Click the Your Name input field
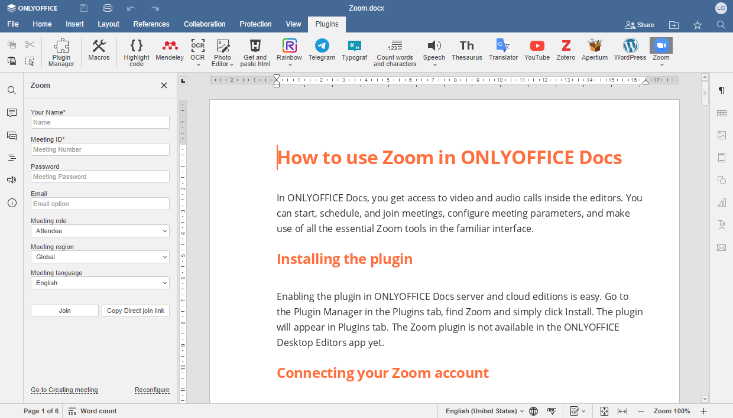733x418 pixels. tap(100, 122)
